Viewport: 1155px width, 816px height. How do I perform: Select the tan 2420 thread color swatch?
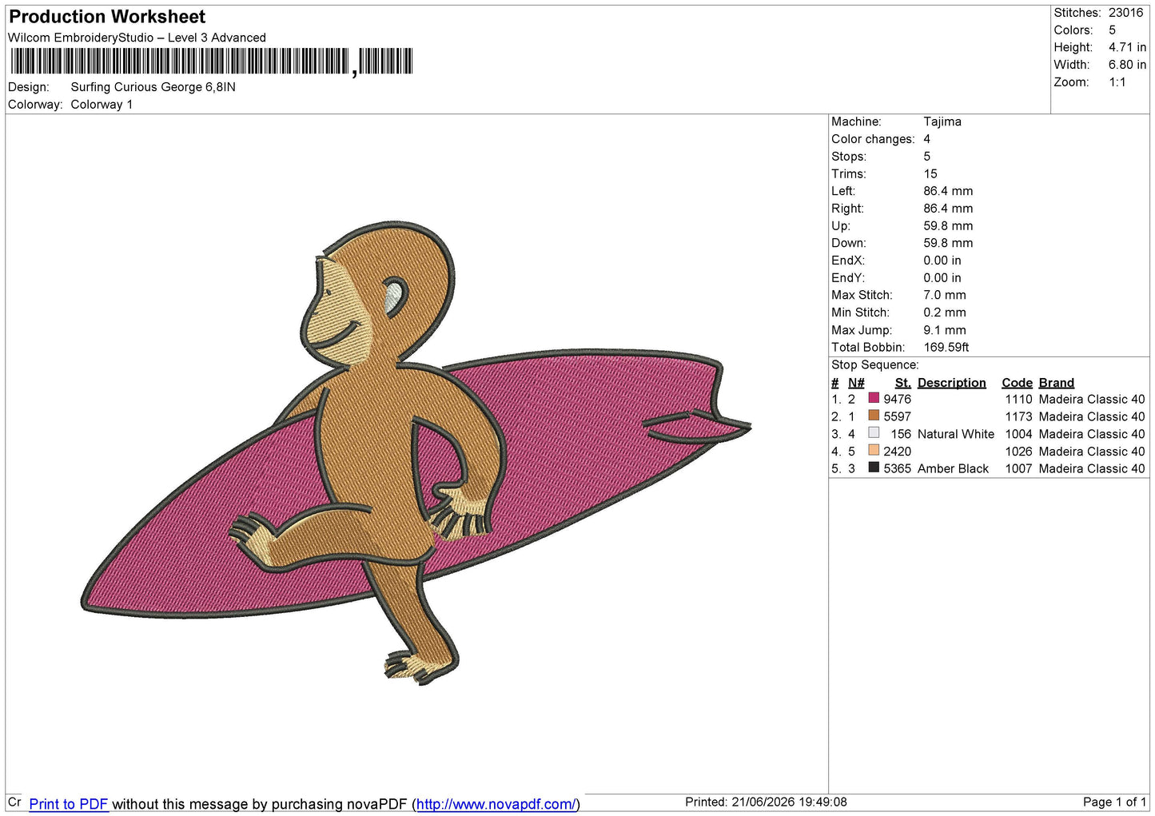[x=874, y=451]
